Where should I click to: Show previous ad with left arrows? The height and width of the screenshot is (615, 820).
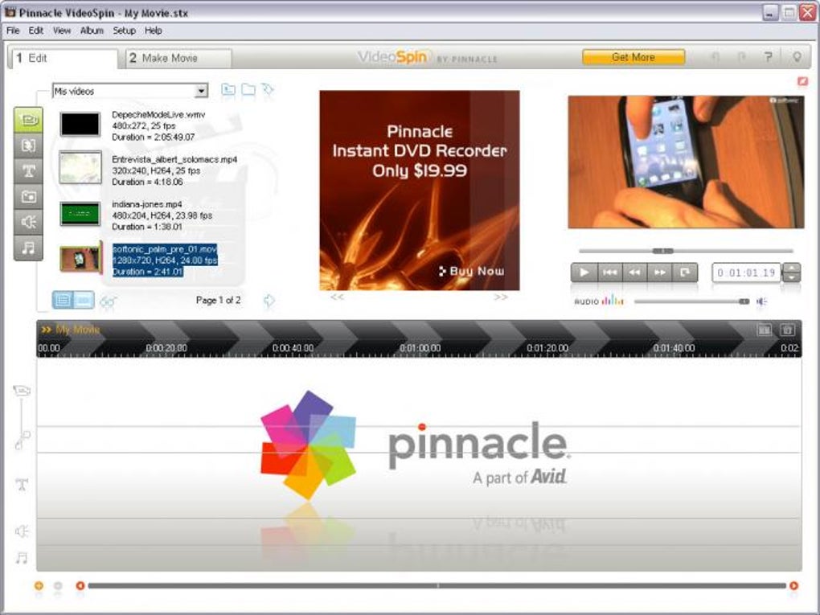tap(338, 297)
